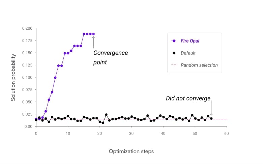Click the dashed Random selection legend line

pyautogui.click(x=174, y=65)
